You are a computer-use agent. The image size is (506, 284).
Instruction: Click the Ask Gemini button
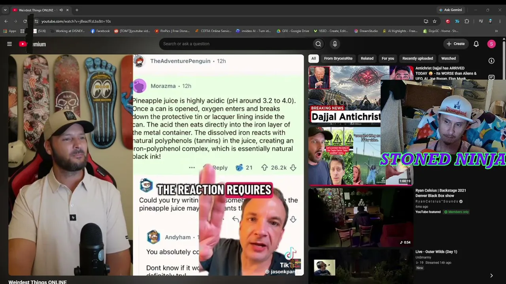pos(450,10)
